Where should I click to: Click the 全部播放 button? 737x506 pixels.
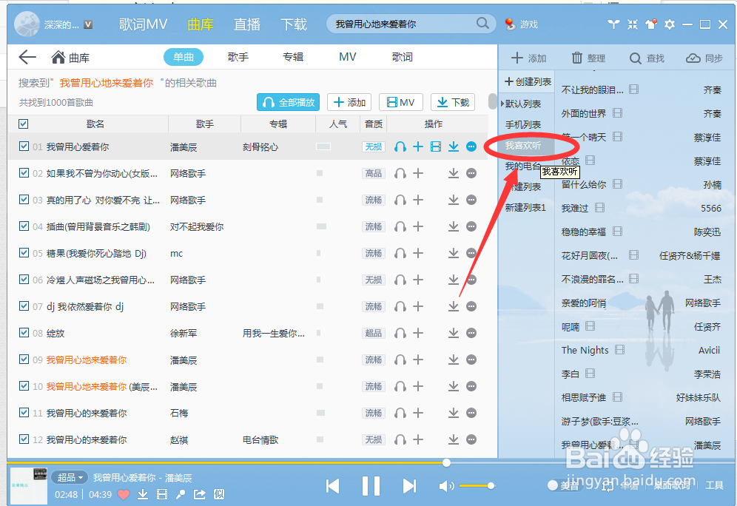pyautogui.click(x=288, y=102)
